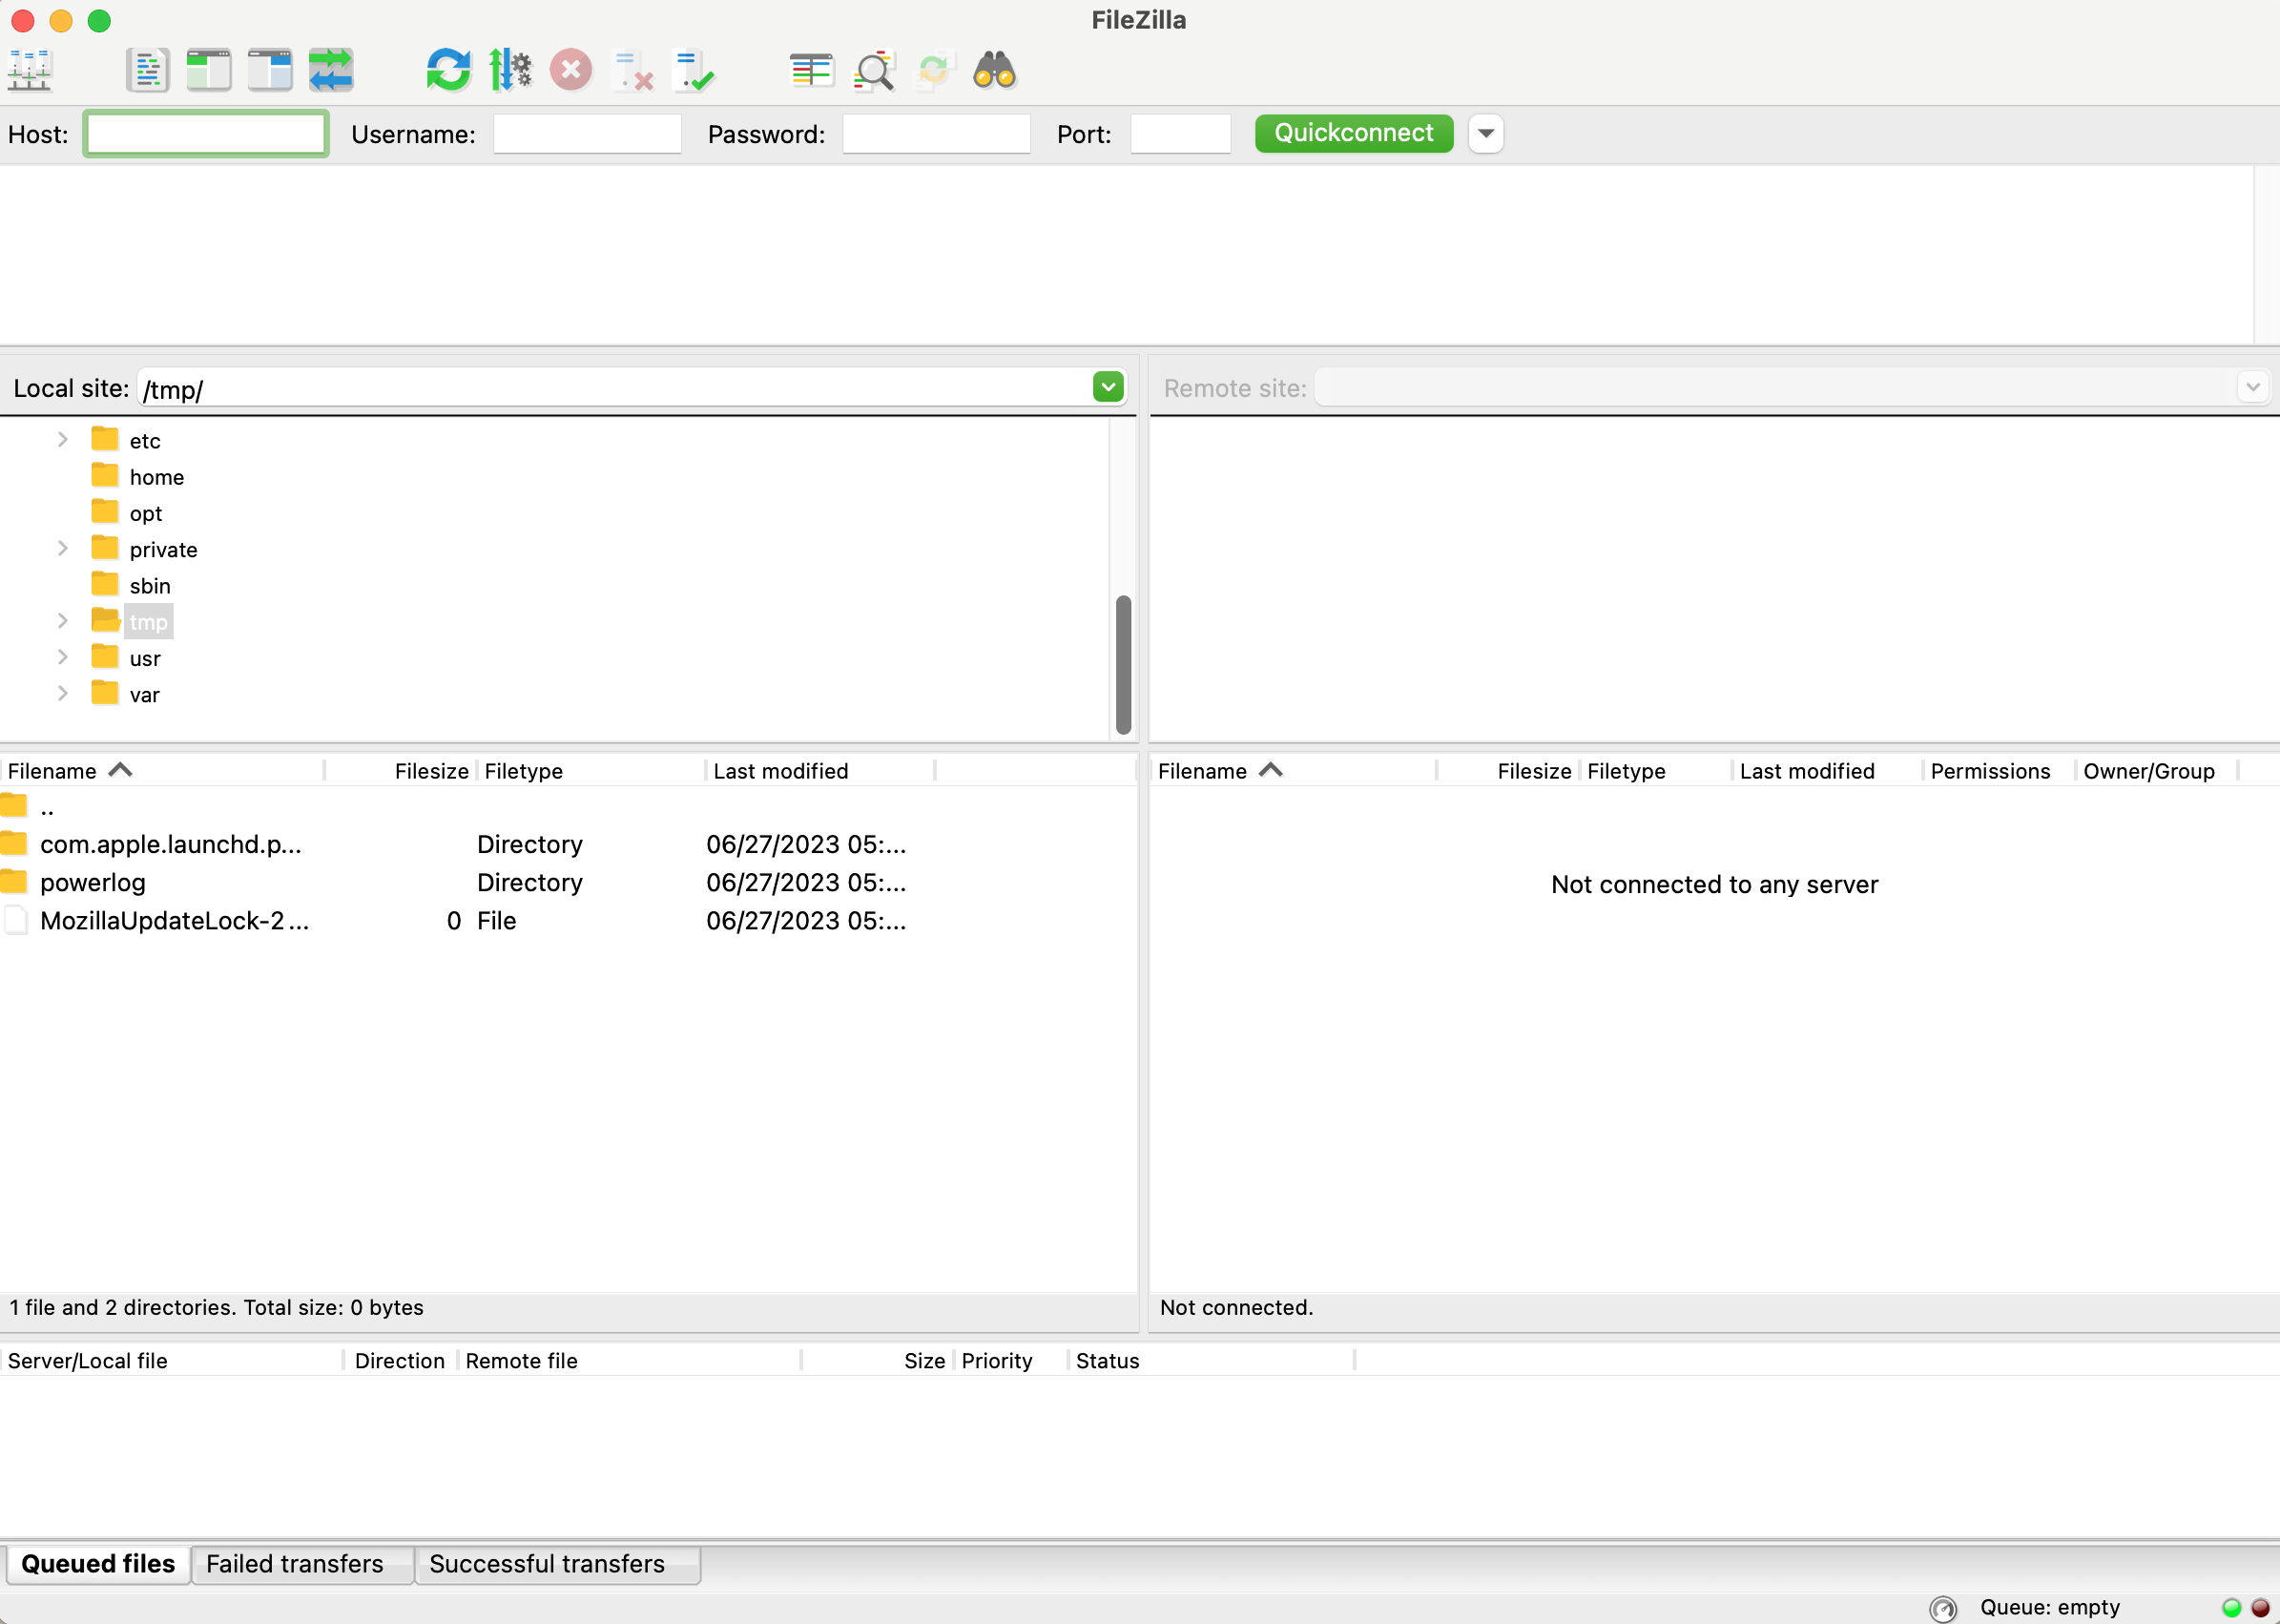The height and width of the screenshot is (1624, 2280).
Task: Expand the usr folder in the tree
Action: (62, 657)
